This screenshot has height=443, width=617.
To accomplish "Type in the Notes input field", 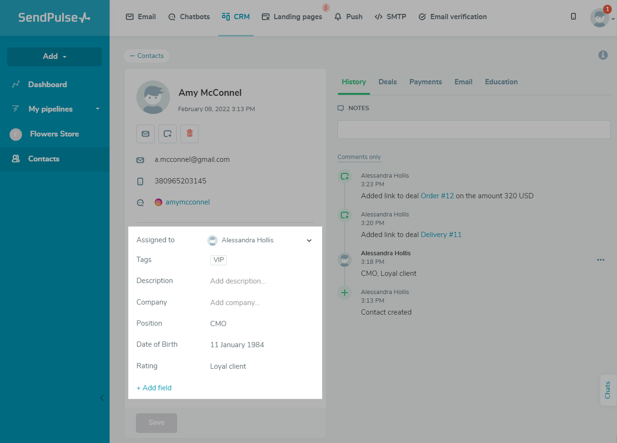I will 473,130.
